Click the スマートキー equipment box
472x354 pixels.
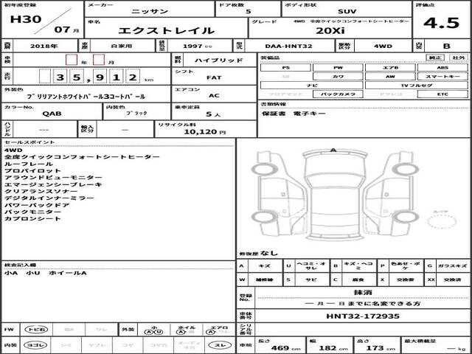(x=440, y=77)
